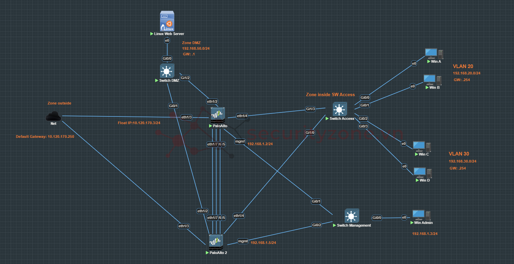Select the Linux Web Server node
Viewport: 514px width, 264px height.
[x=167, y=21]
